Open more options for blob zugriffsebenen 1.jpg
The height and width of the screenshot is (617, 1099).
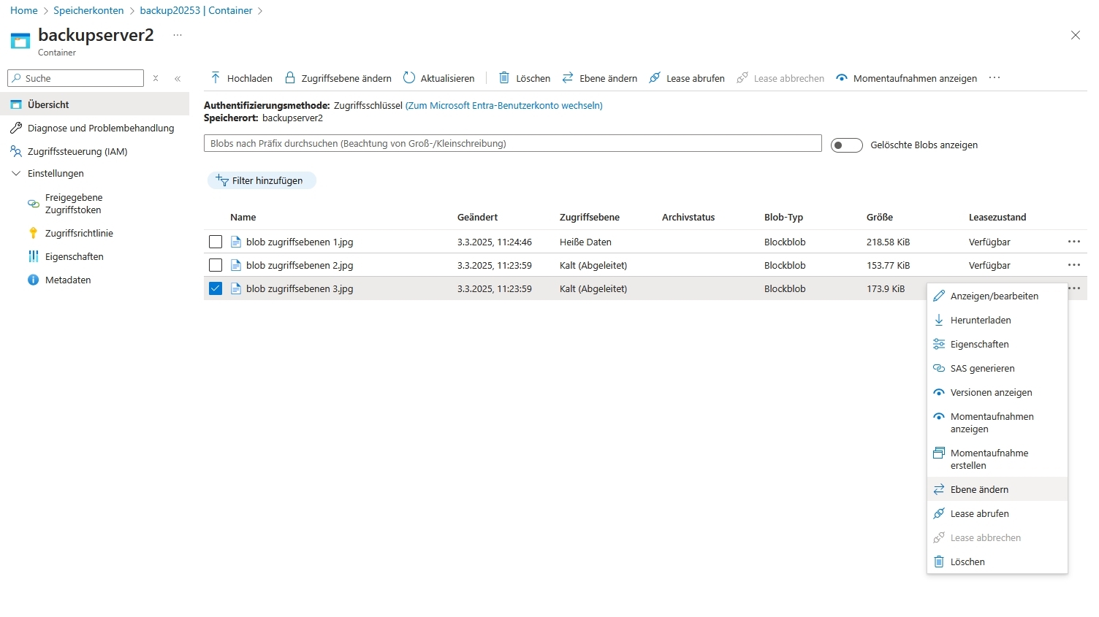click(x=1073, y=242)
